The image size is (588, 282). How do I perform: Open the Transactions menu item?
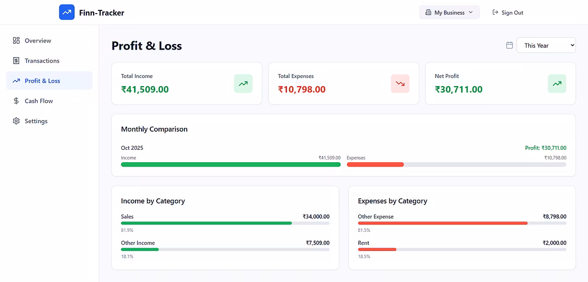click(x=42, y=61)
